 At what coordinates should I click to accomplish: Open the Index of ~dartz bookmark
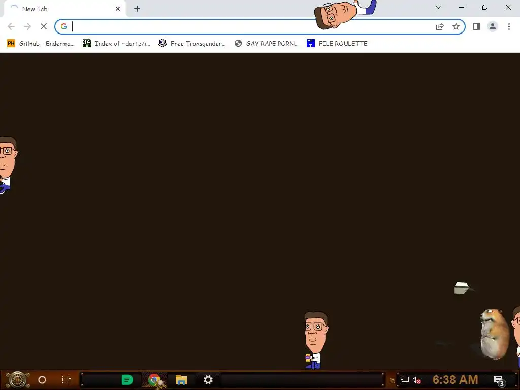point(116,44)
